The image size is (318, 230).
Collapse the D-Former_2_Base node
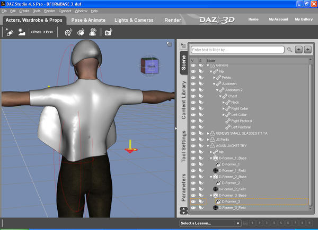click(x=211, y=177)
